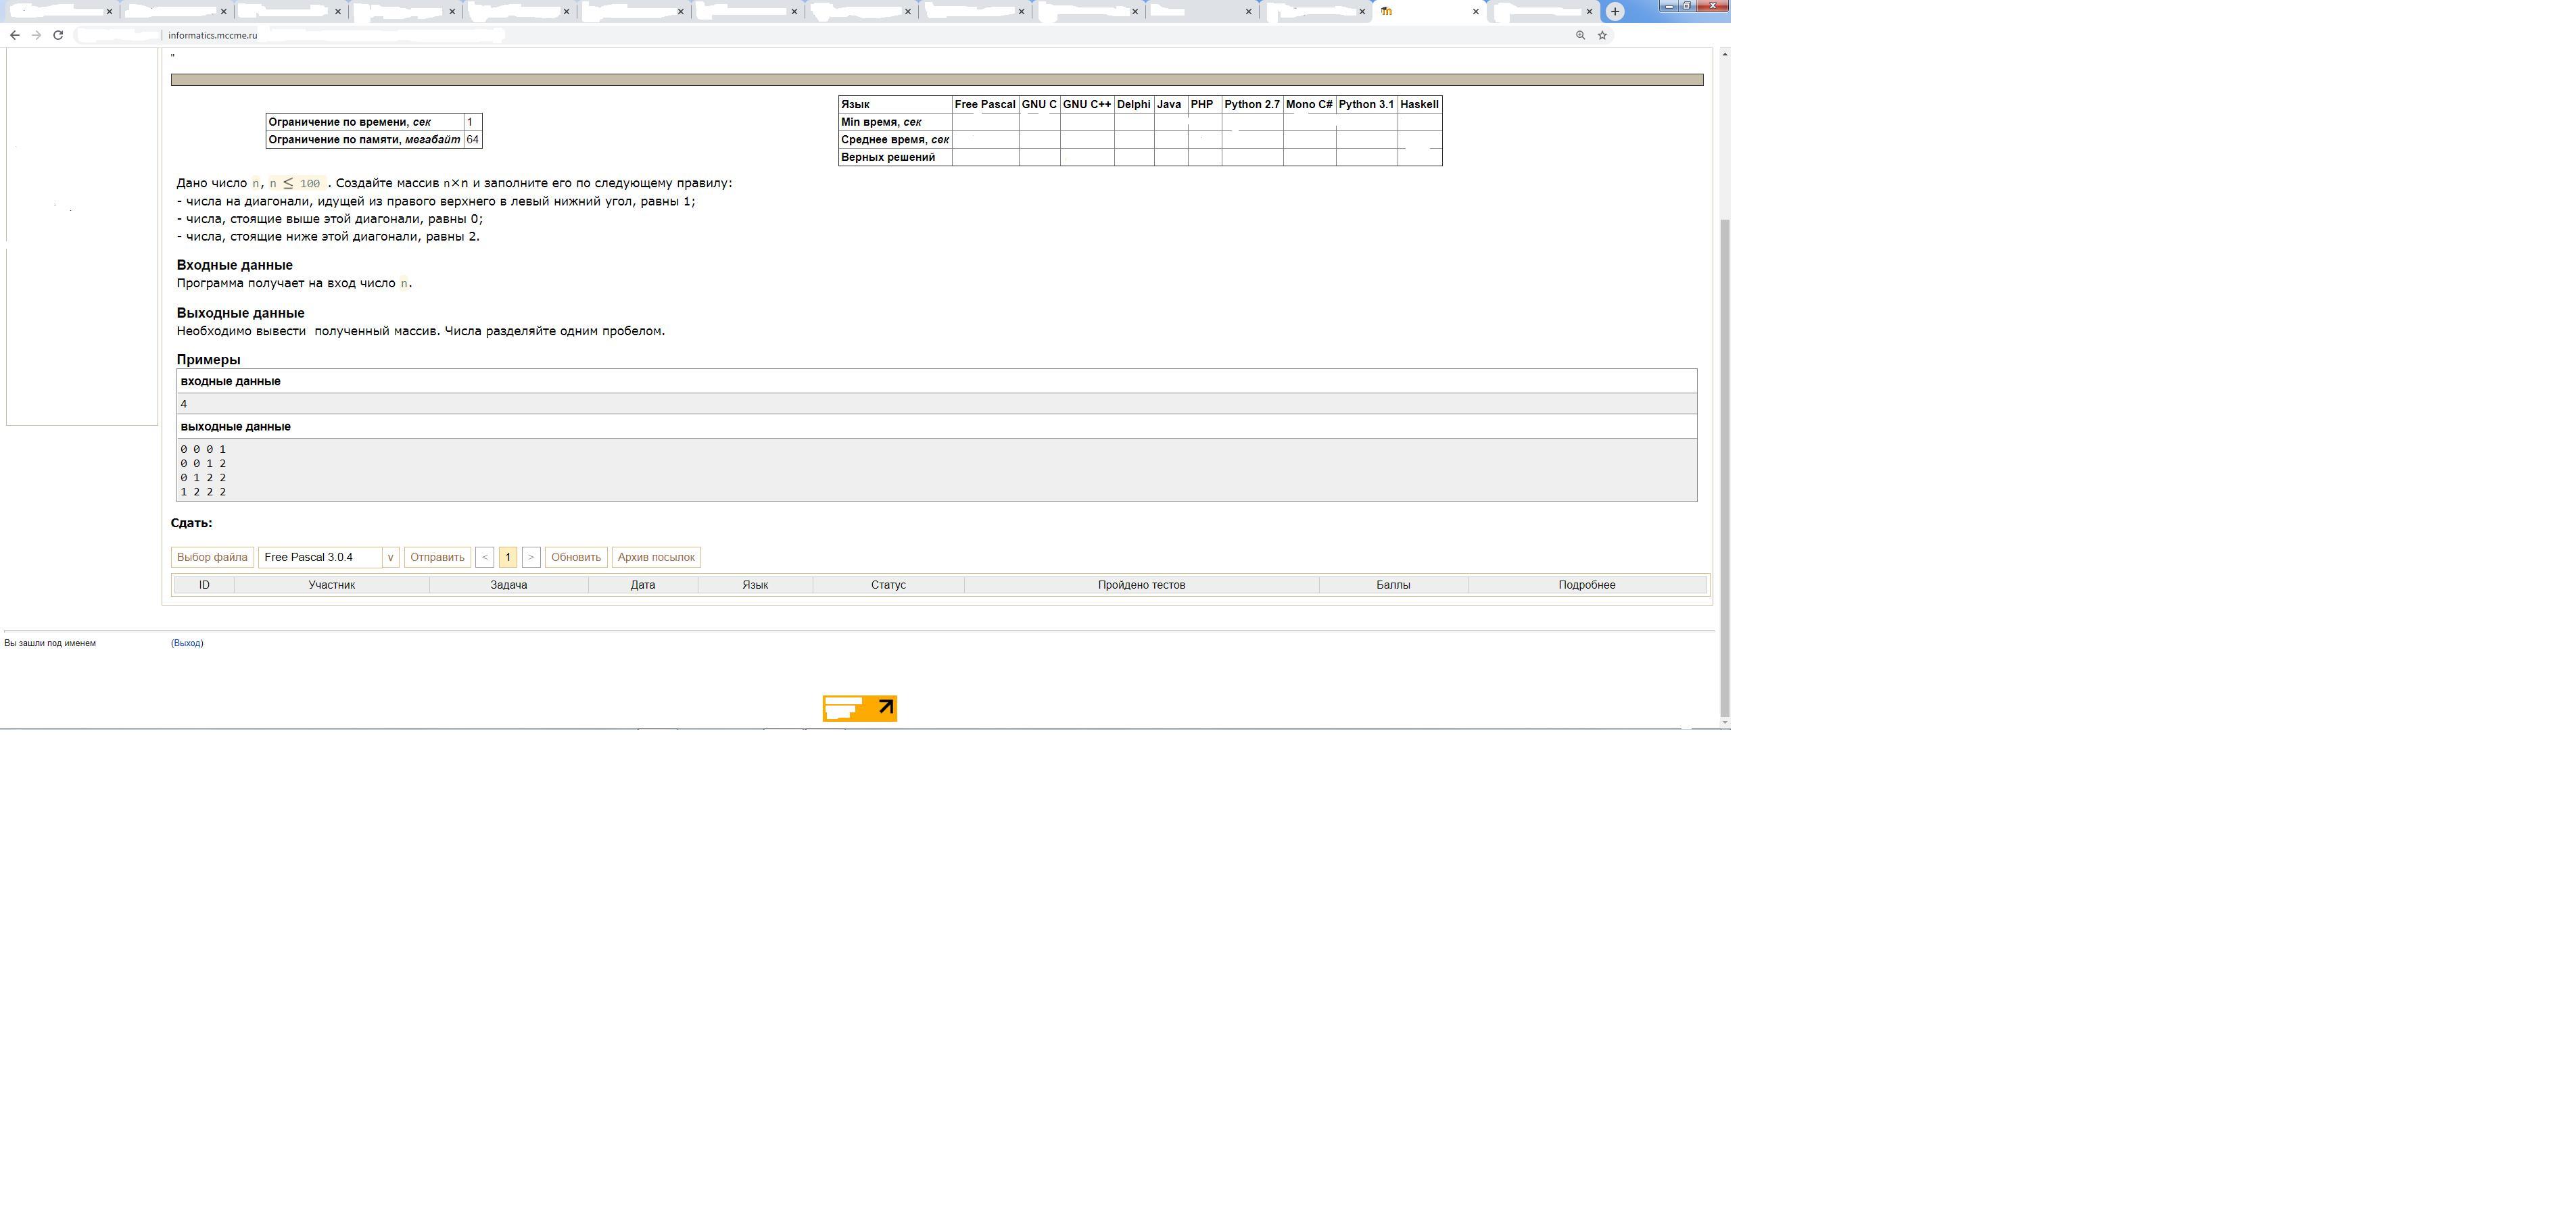This screenshot has height=1230, width=2576.
Task: Click the dropdown arrow next to Free Pascal
Action: pyautogui.click(x=390, y=558)
